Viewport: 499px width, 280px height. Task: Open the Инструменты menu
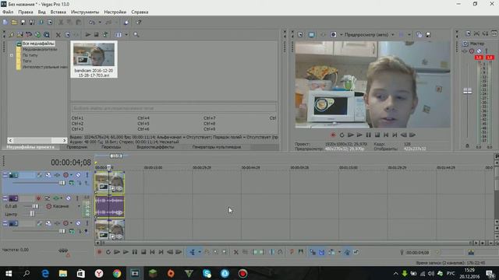click(85, 12)
